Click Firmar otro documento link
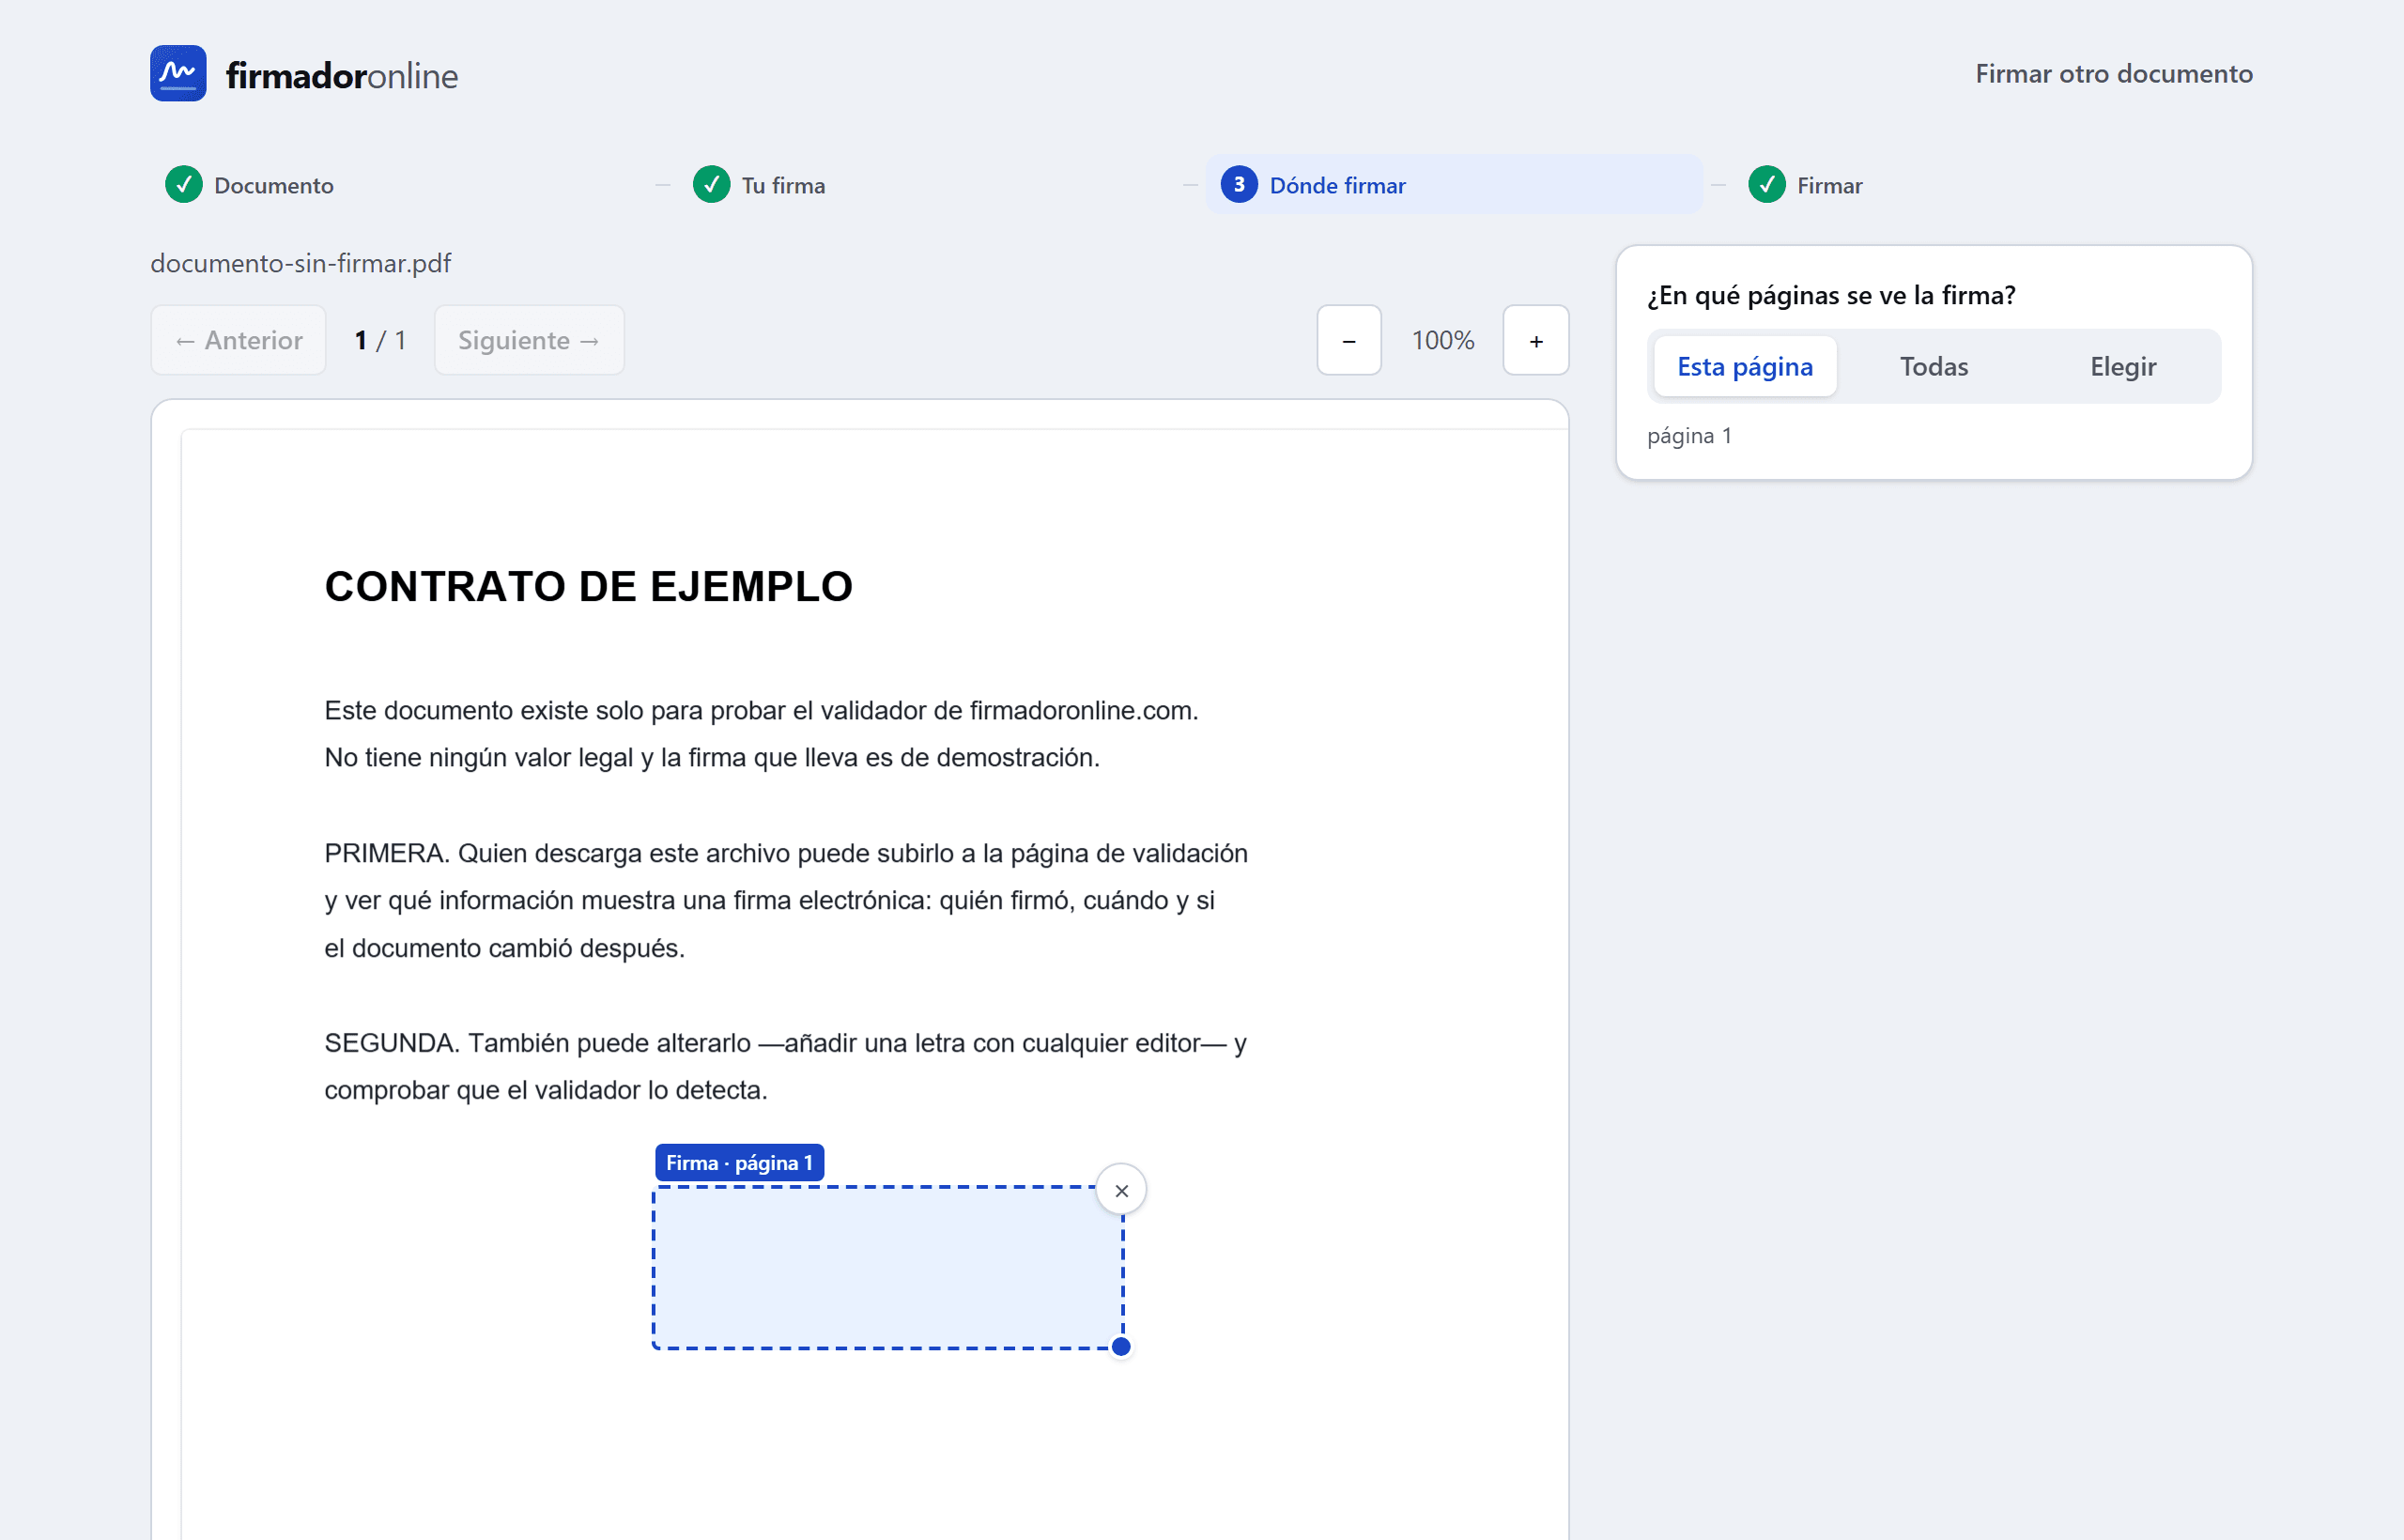This screenshot has height=1540, width=2404. pos(2114,74)
